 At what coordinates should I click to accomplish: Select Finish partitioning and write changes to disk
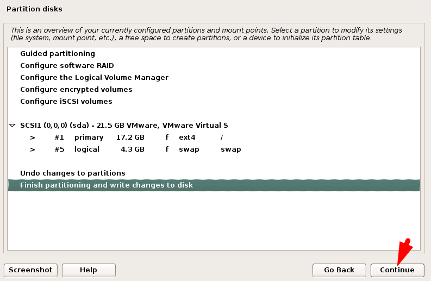[x=106, y=185]
